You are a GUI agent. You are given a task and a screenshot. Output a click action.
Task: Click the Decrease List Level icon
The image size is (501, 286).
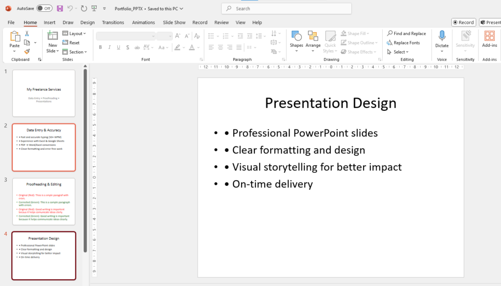240,36
